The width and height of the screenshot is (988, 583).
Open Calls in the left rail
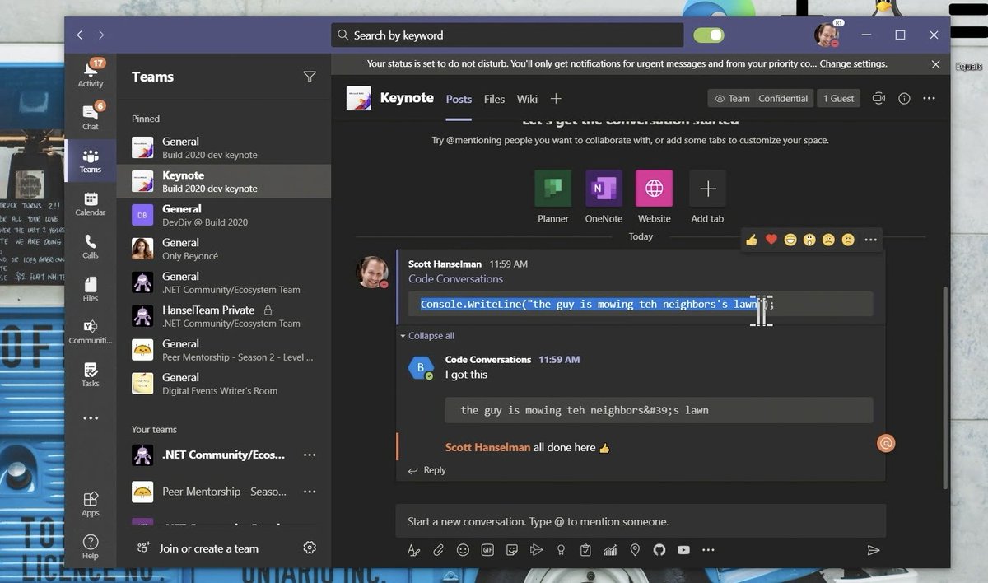(91, 246)
